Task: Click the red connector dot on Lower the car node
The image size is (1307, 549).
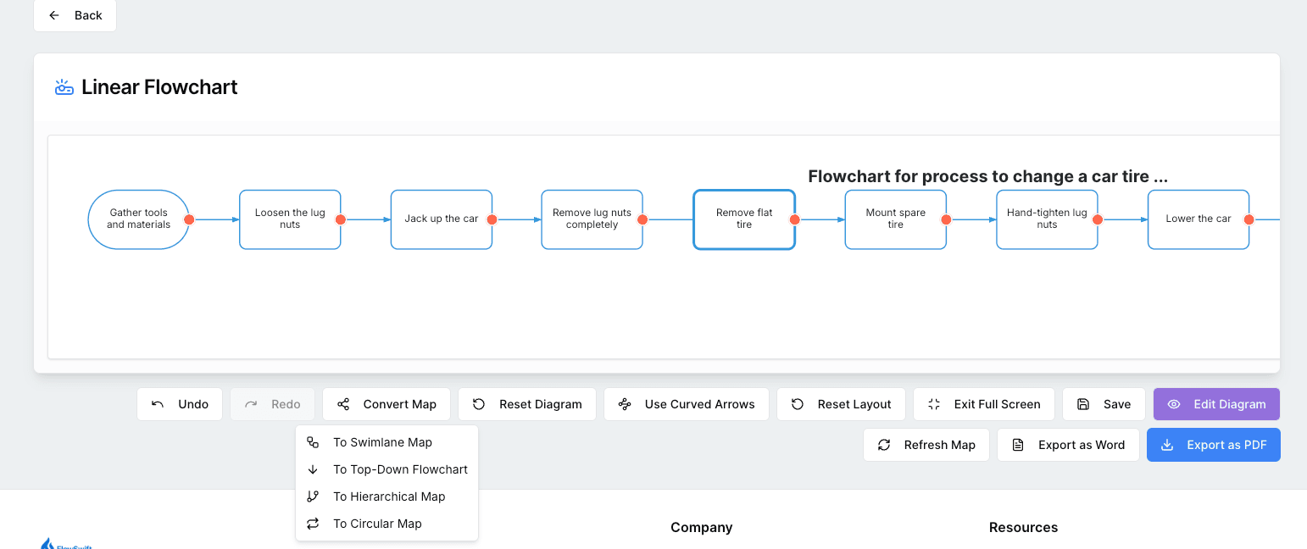Action: coord(1249,219)
